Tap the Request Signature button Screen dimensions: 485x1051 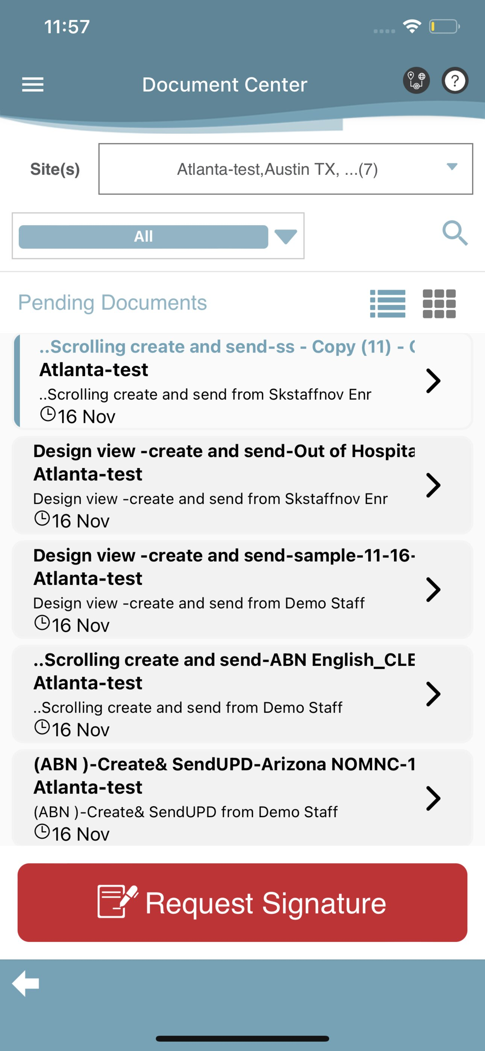point(242,903)
